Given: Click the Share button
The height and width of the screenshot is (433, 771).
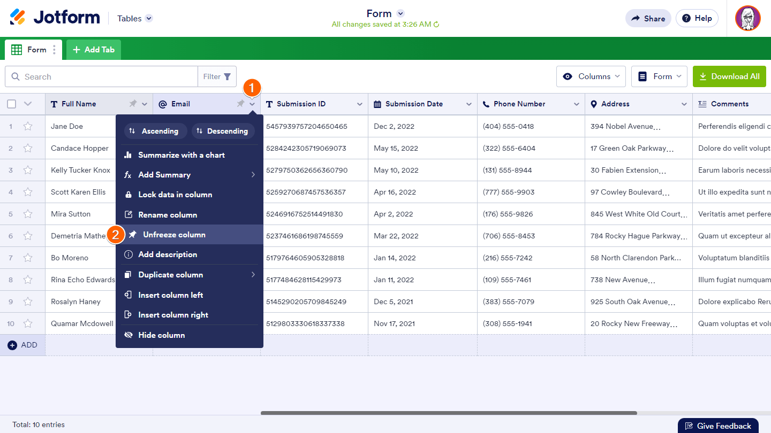Looking at the screenshot, I should (648, 18).
